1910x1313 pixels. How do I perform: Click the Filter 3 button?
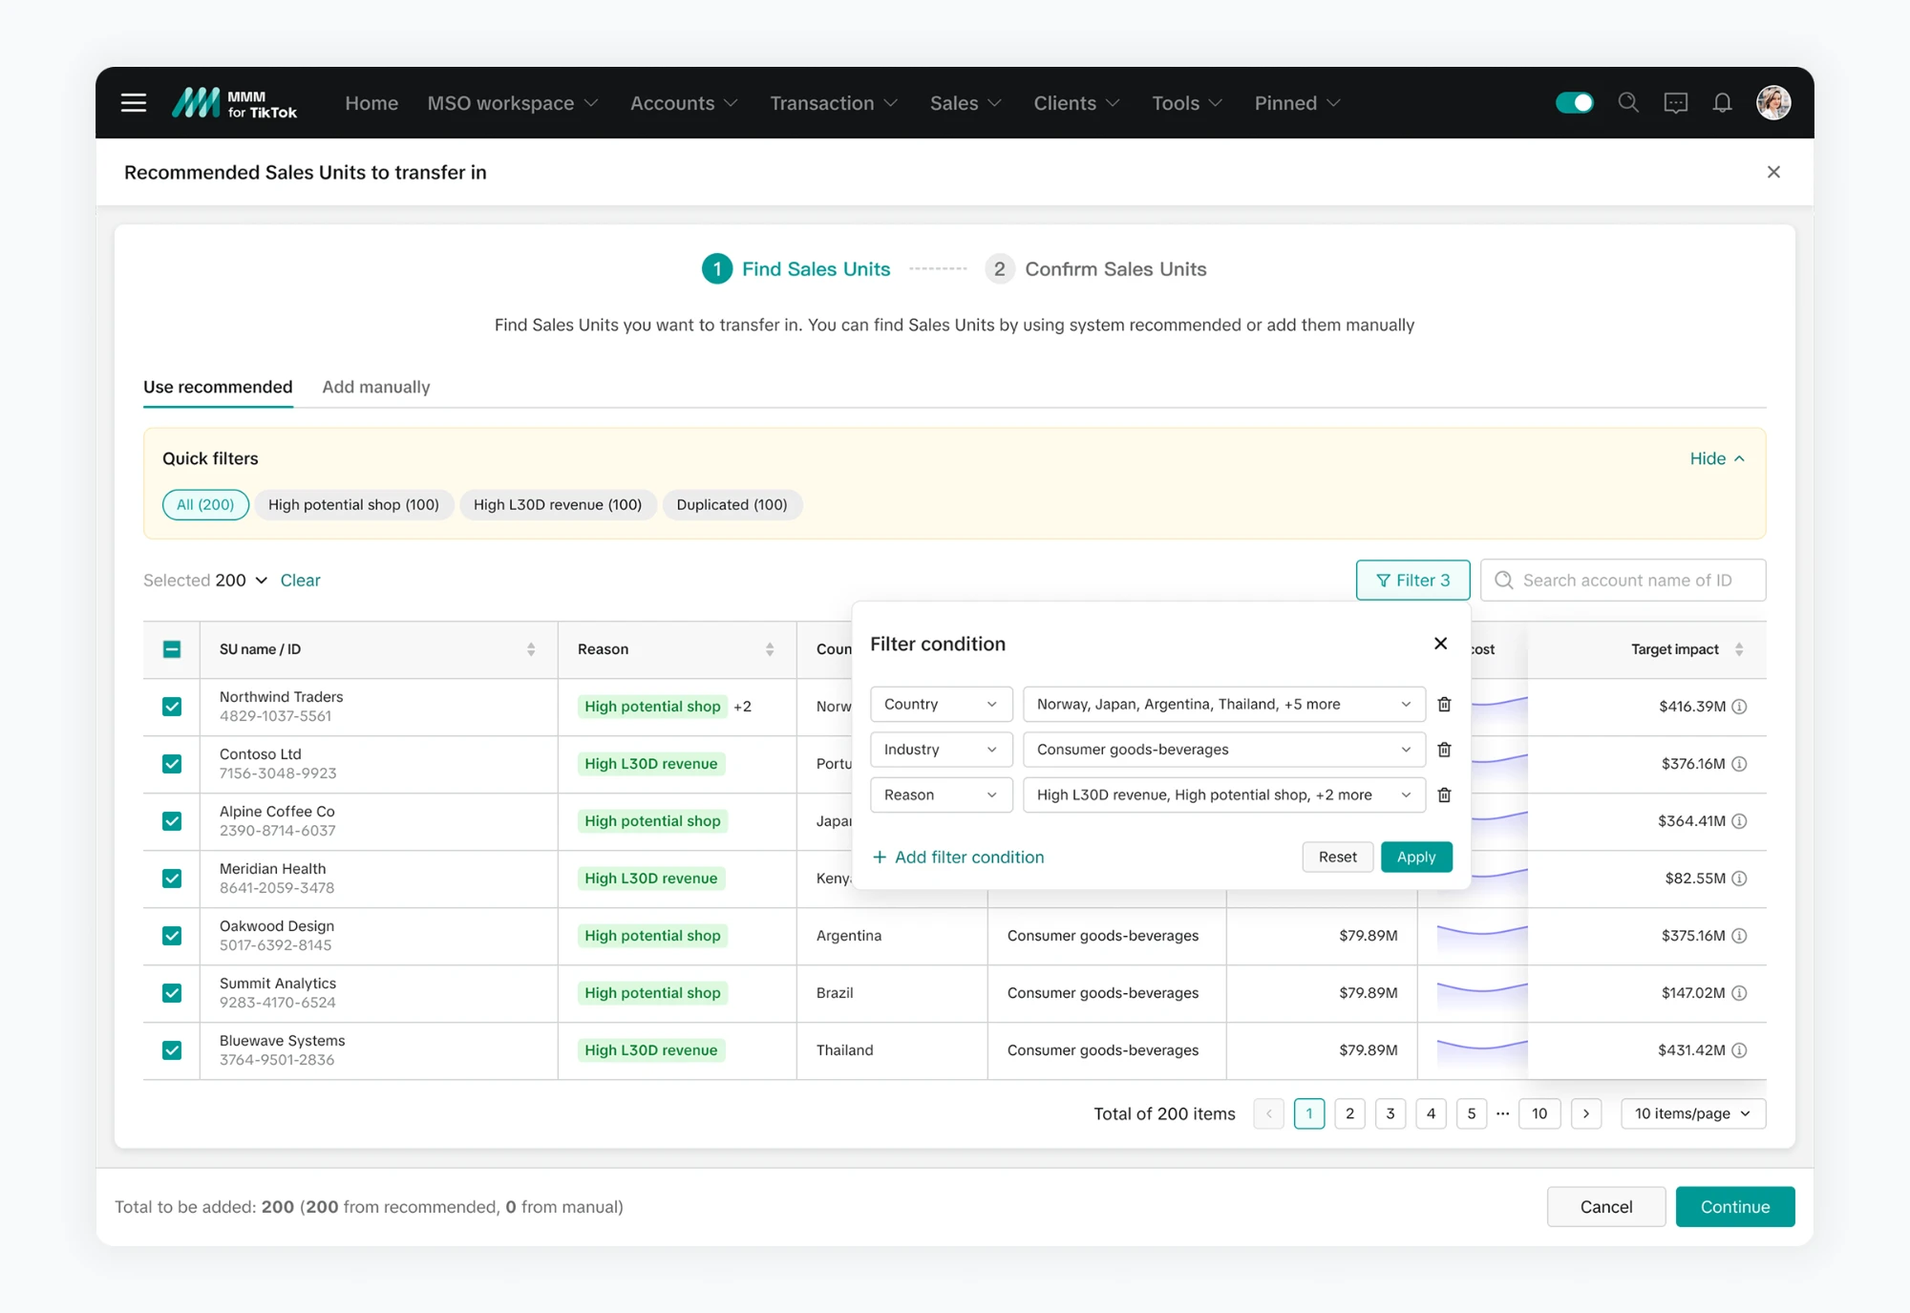[1412, 581]
